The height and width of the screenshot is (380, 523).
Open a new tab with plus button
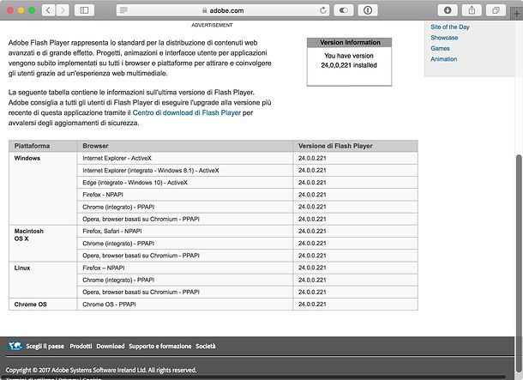(517, 14)
